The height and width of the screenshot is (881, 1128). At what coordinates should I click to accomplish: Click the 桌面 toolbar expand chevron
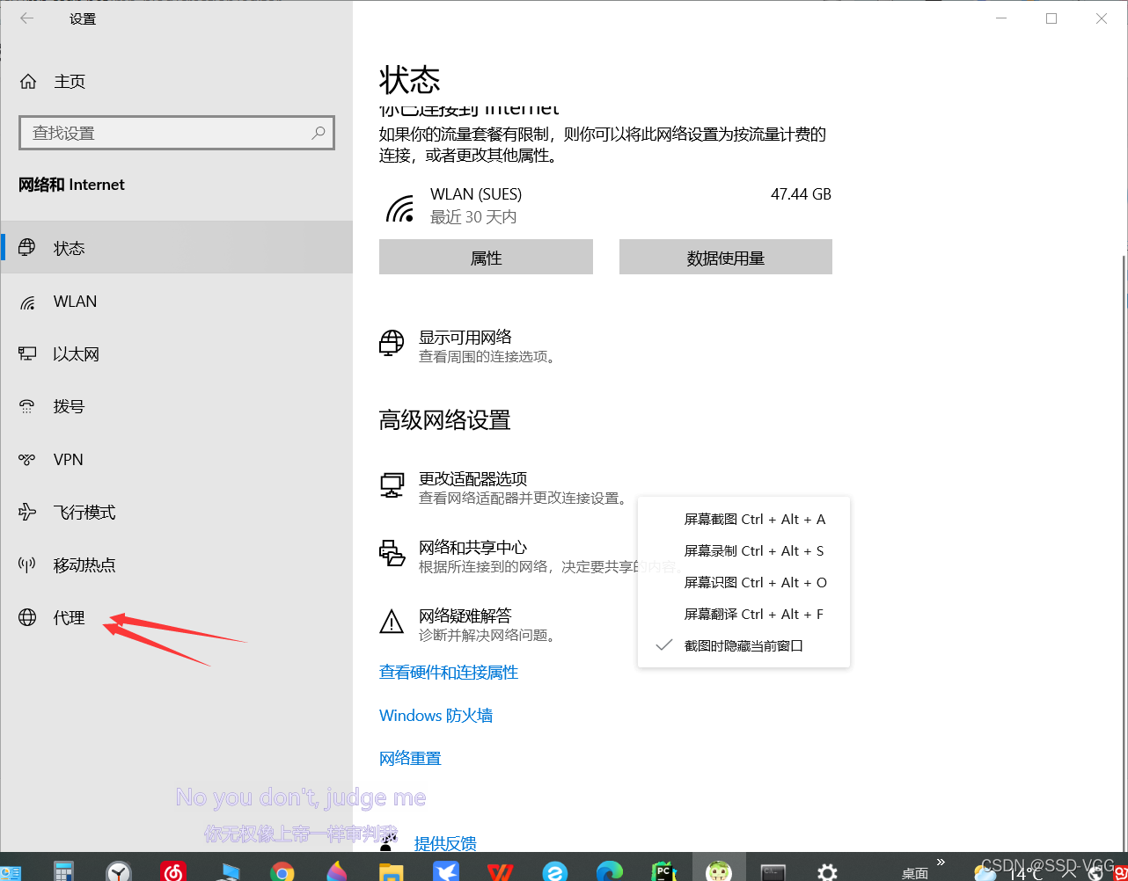(x=940, y=863)
